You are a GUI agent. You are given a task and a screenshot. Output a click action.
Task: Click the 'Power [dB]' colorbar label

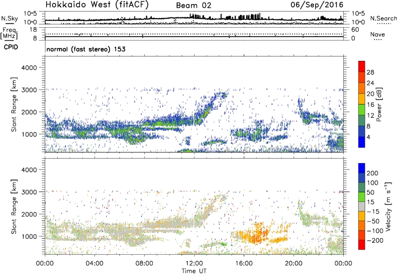pos(379,104)
